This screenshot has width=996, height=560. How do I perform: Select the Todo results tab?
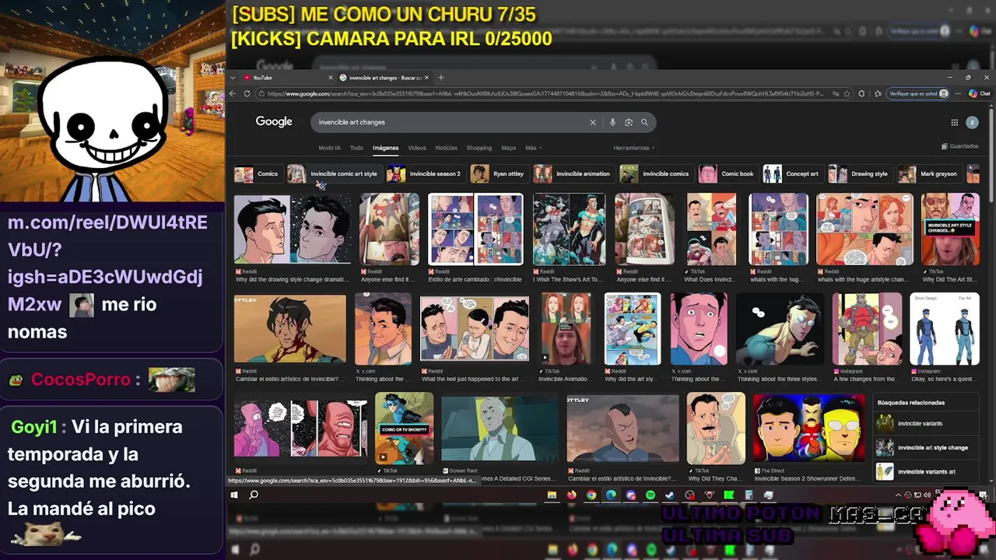356,148
